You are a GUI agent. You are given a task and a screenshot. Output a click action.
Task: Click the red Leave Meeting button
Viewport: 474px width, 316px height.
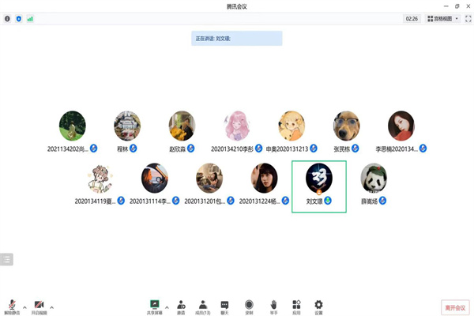pyautogui.click(x=455, y=308)
